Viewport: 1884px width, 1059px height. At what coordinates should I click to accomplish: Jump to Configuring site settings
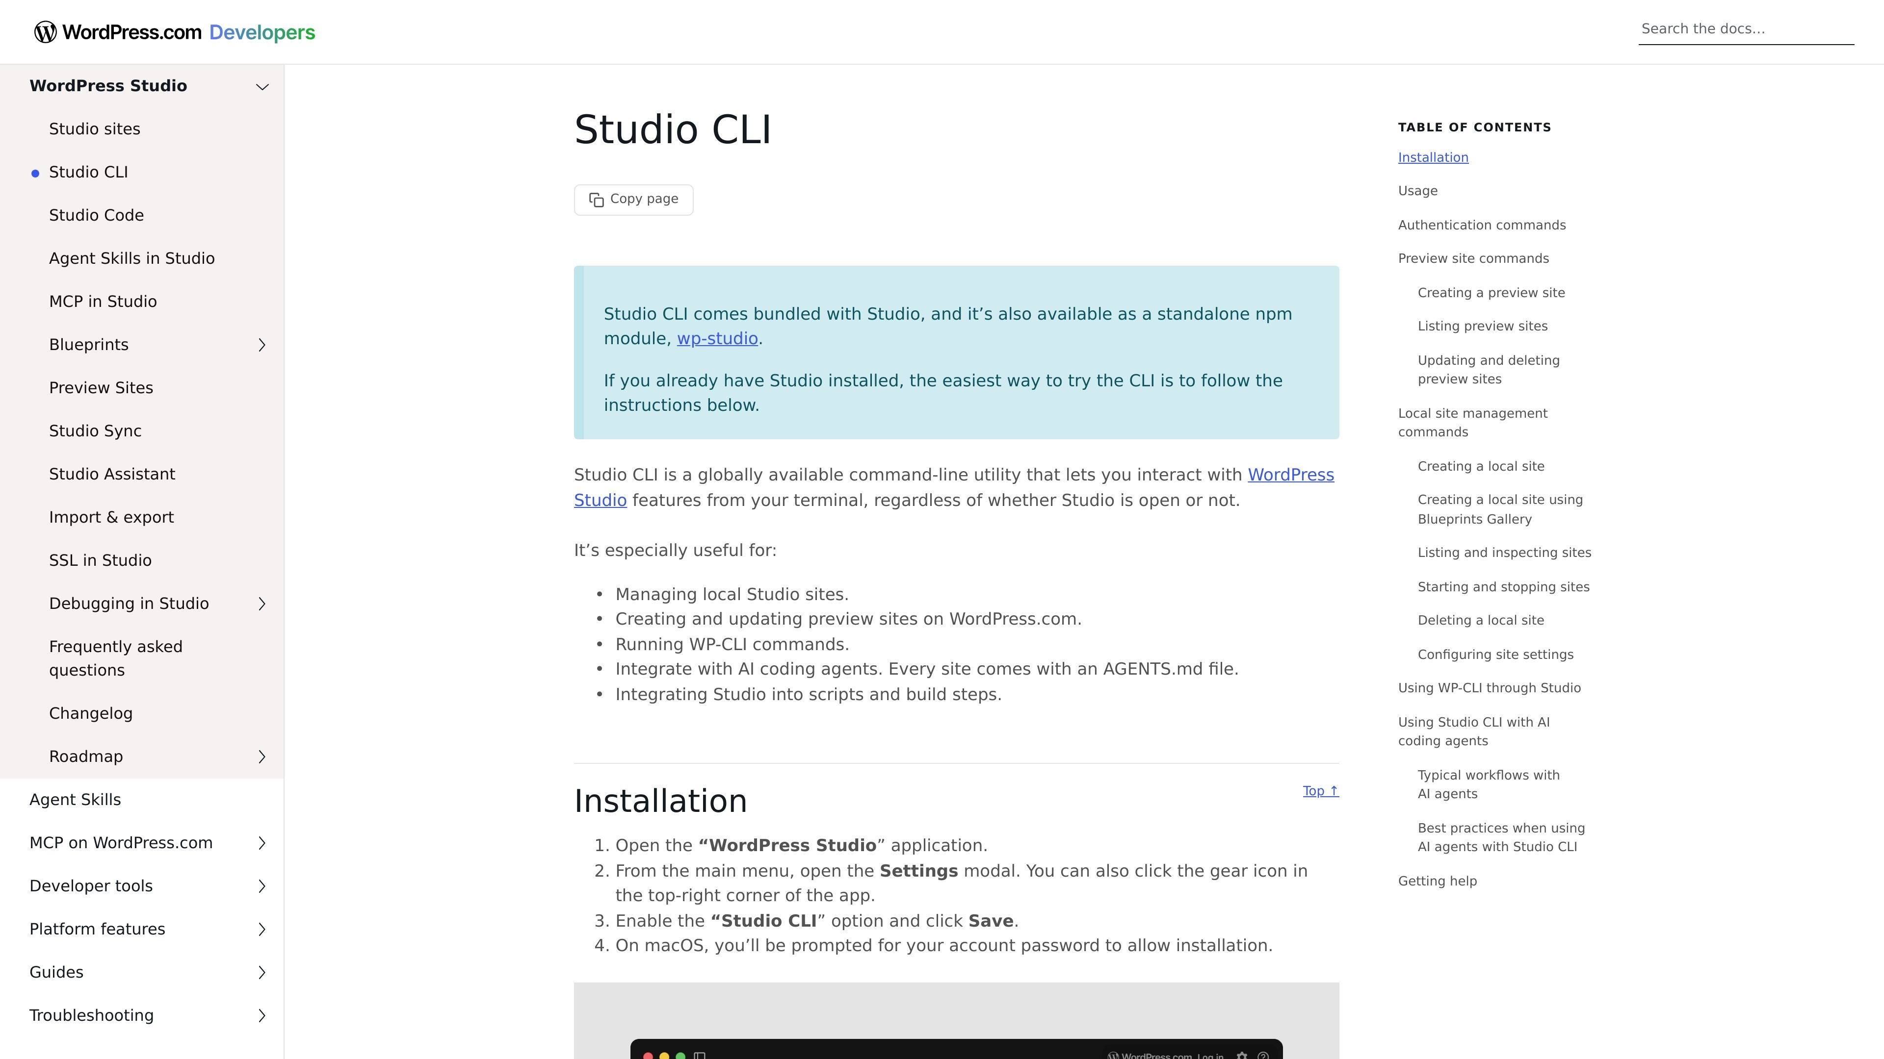click(1495, 655)
